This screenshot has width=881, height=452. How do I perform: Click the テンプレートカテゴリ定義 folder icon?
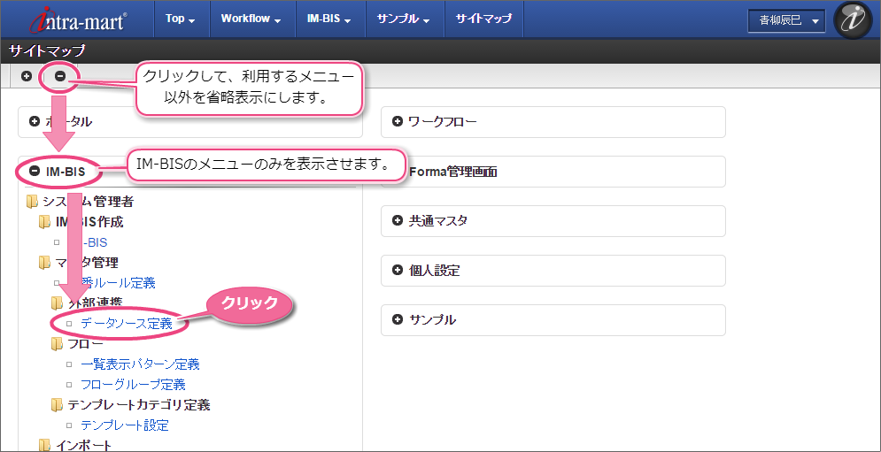pyautogui.click(x=57, y=404)
